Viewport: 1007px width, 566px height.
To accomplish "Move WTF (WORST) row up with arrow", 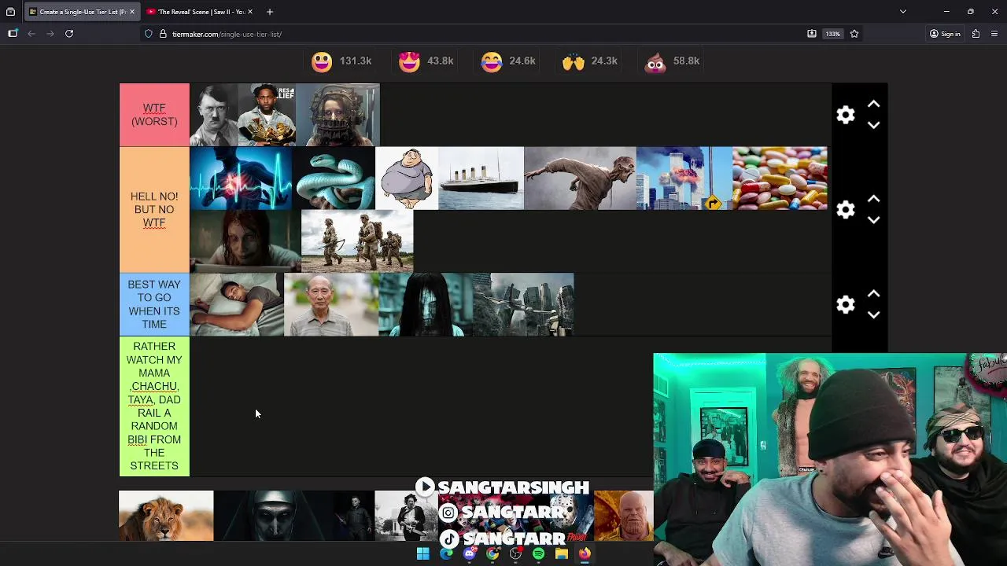I will tap(873, 105).
